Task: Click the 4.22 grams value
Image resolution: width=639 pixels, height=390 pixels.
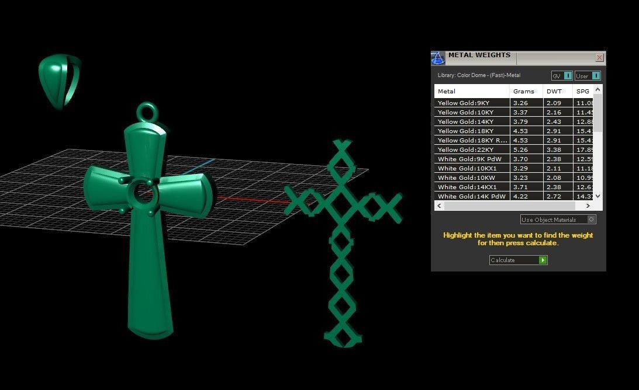Action: click(x=520, y=196)
